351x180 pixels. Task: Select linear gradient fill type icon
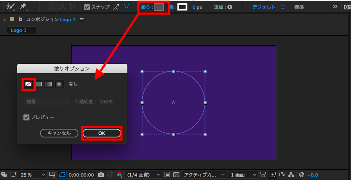pos(49,84)
